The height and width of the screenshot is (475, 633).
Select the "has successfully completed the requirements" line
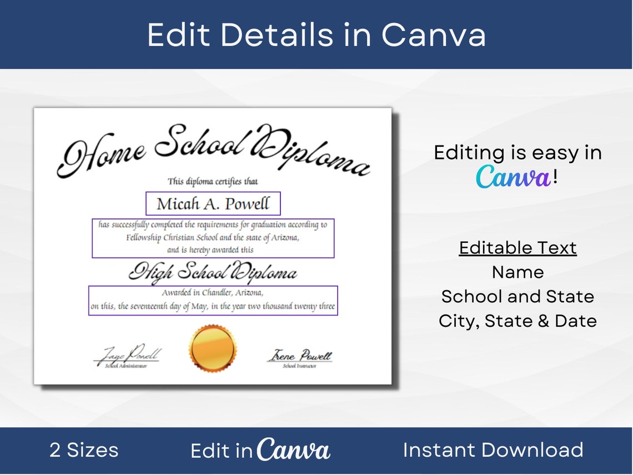point(213,224)
